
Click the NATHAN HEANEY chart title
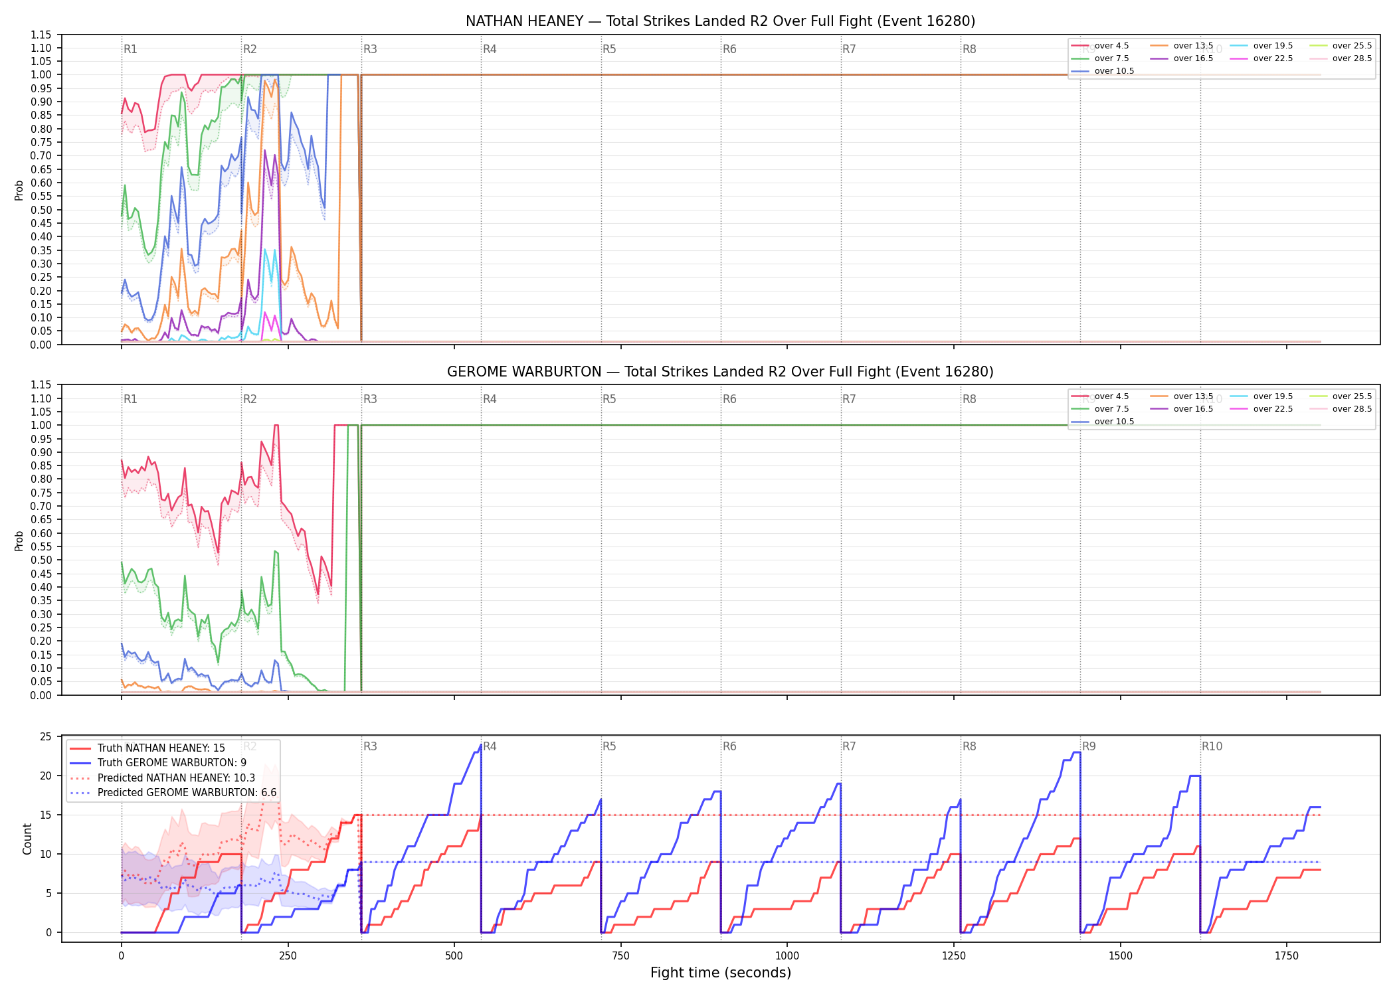click(x=720, y=21)
